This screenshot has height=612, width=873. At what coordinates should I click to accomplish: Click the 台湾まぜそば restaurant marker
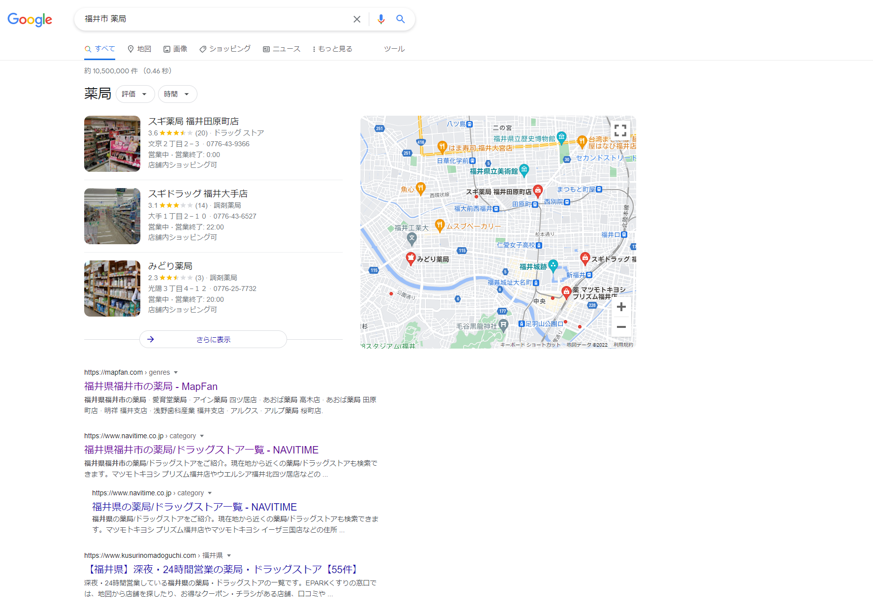[x=582, y=141]
